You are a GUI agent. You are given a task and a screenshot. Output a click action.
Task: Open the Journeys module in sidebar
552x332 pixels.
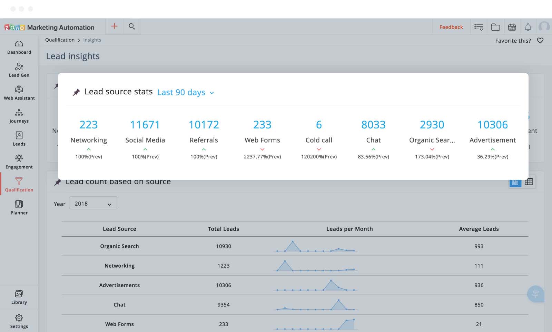19,116
